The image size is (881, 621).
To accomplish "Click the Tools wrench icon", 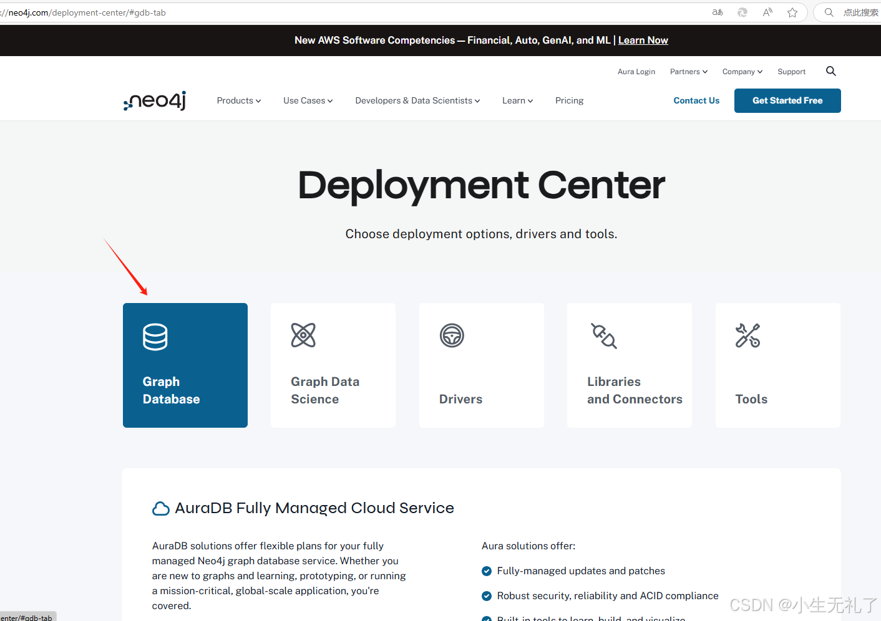I will tap(747, 335).
